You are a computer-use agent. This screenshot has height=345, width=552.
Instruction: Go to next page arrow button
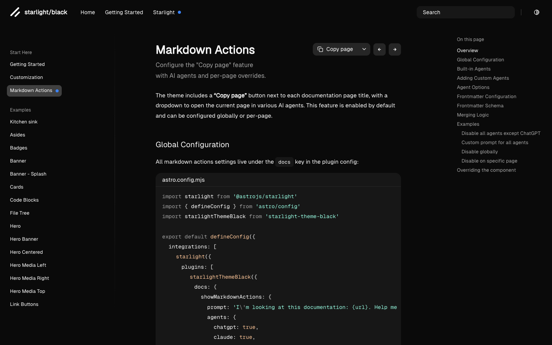(x=395, y=49)
